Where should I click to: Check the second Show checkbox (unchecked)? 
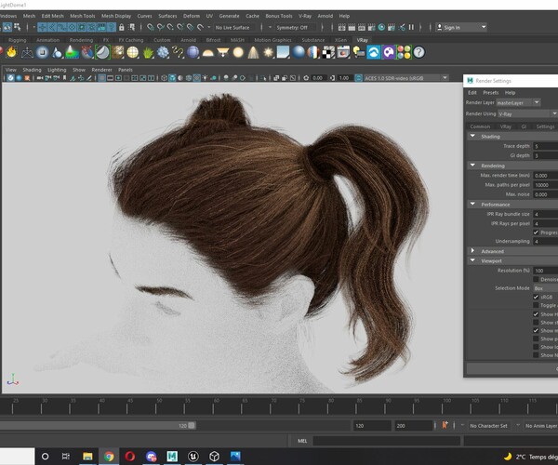pyautogui.click(x=536, y=323)
